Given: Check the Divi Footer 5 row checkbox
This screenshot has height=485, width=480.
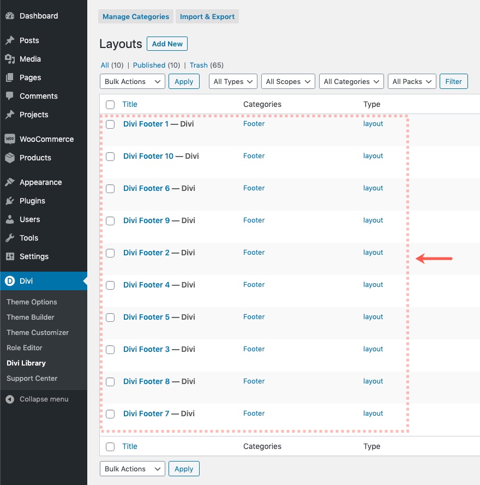Looking at the screenshot, I should tap(110, 318).
